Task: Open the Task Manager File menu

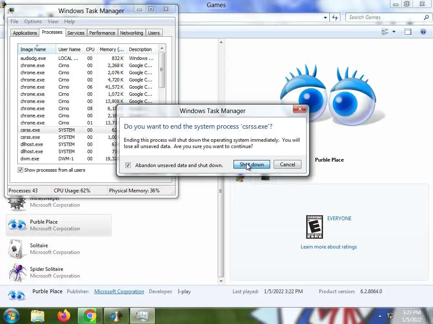Action: [14, 22]
